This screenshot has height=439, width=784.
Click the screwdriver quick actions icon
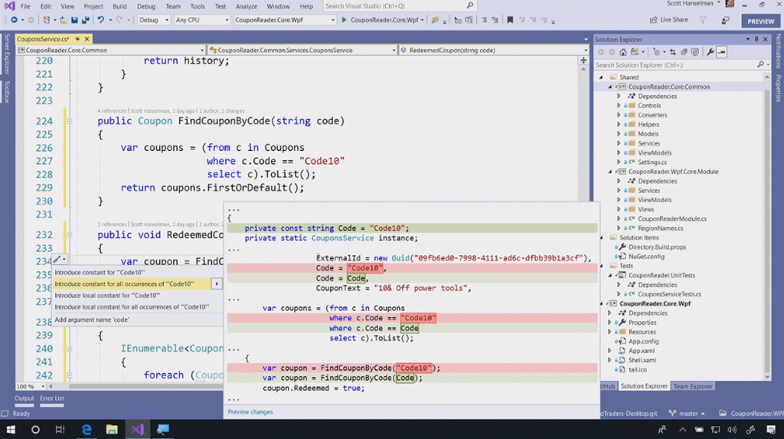(58, 260)
